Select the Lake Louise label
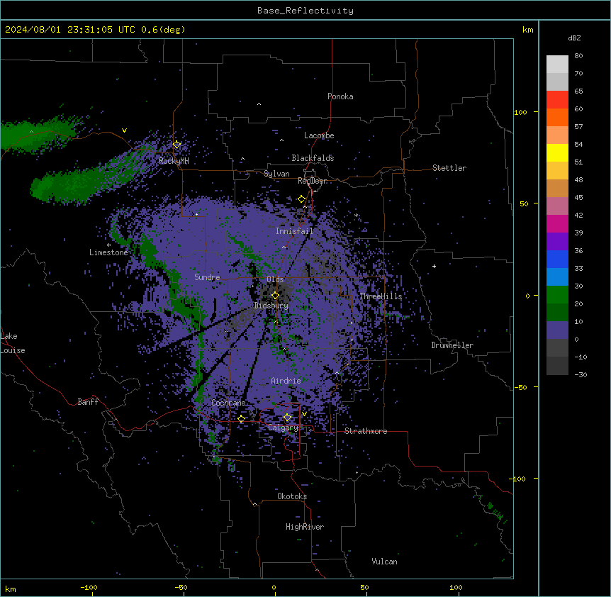The image size is (611, 597). coord(13,343)
